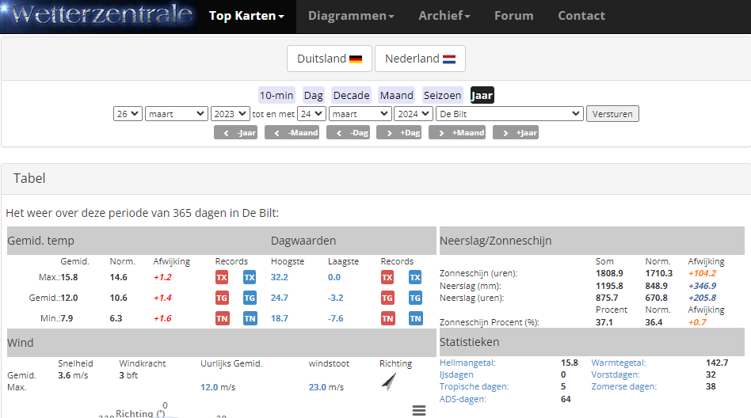Advance one month with +Maand
The image size is (751, 418).
coord(457,133)
